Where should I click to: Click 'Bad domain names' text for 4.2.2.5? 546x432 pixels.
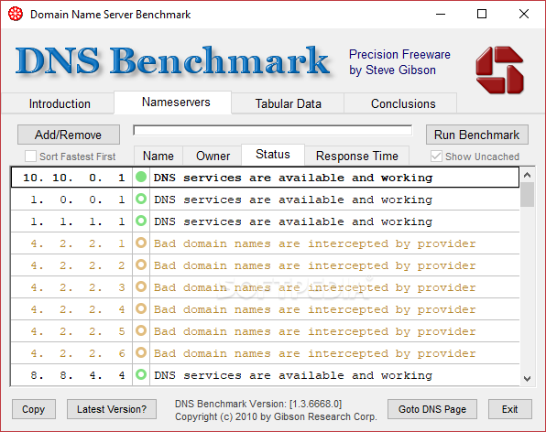click(315, 331)
